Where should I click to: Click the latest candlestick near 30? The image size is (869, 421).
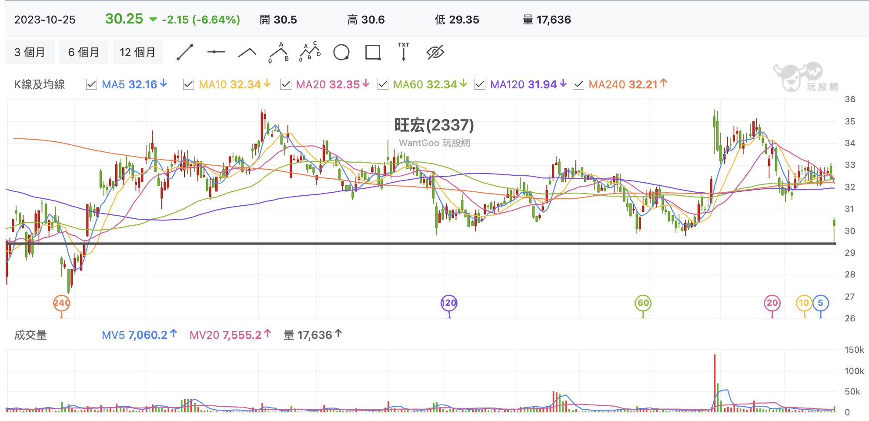[x=834, y=230]
